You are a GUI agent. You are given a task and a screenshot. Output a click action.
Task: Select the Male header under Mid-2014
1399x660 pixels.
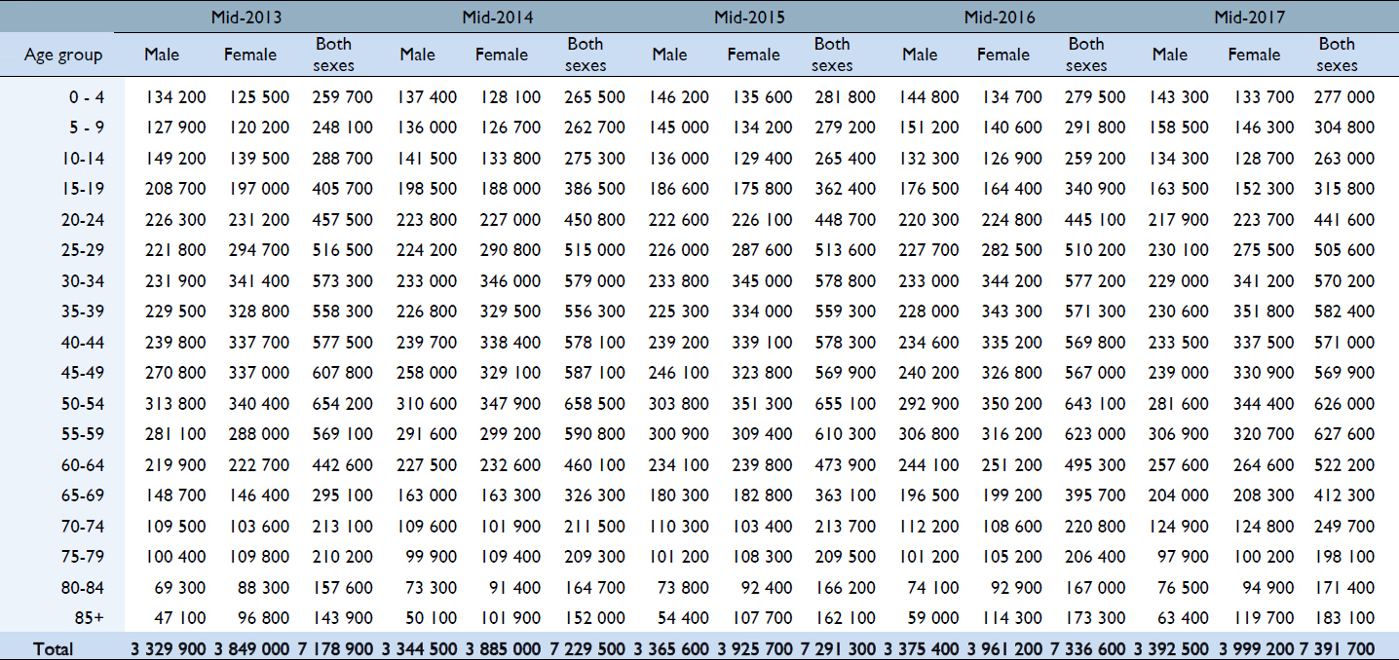click(417, 55)
